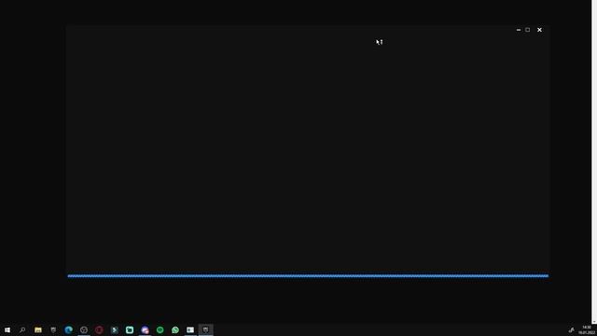Viewport: 597px width, 336px height.
Task: Close the dark loading window
Action: 539,30
